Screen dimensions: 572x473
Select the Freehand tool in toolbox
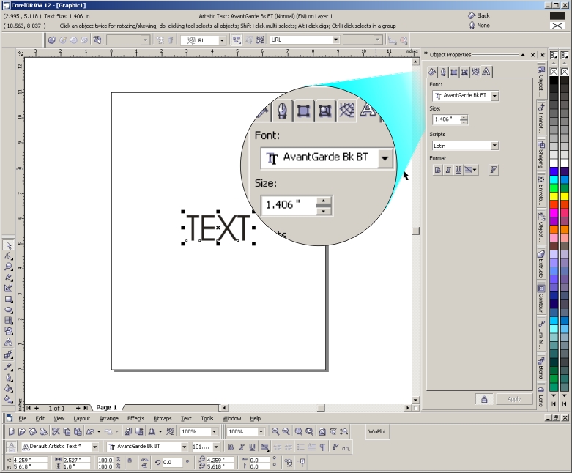(x=8, y=278)
